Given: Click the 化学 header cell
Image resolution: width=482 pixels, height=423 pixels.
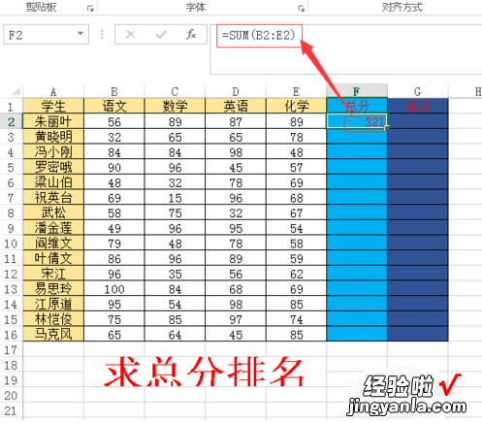Looking at the screenshot, I should tap(296, 106).
